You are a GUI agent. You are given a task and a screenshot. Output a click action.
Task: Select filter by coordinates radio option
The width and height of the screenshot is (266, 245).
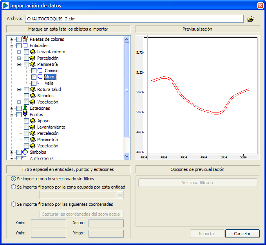(x=14, y=204)
